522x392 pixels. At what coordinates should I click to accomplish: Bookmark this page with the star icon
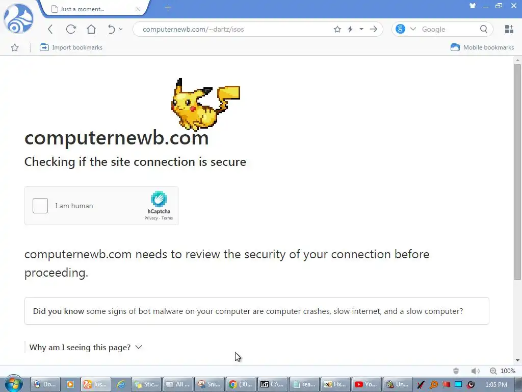point(337,29)
